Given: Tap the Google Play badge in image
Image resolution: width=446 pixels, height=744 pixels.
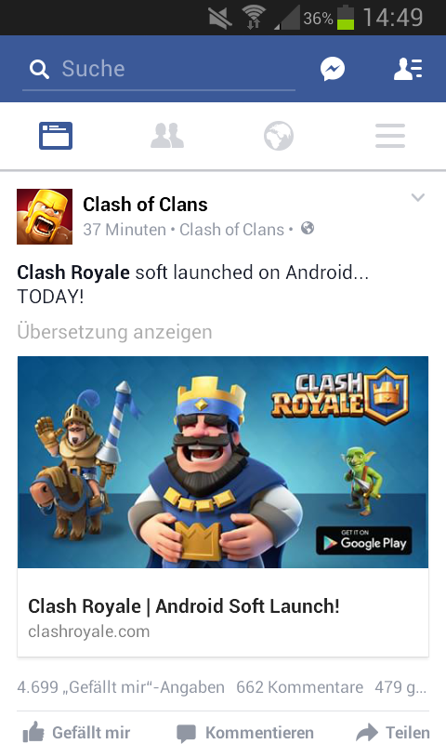Looking at the screenshot, I should pos(364,540).
